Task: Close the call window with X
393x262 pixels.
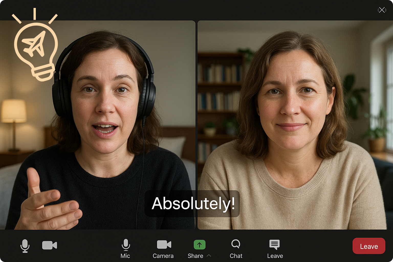Action: tap(382, 10)
